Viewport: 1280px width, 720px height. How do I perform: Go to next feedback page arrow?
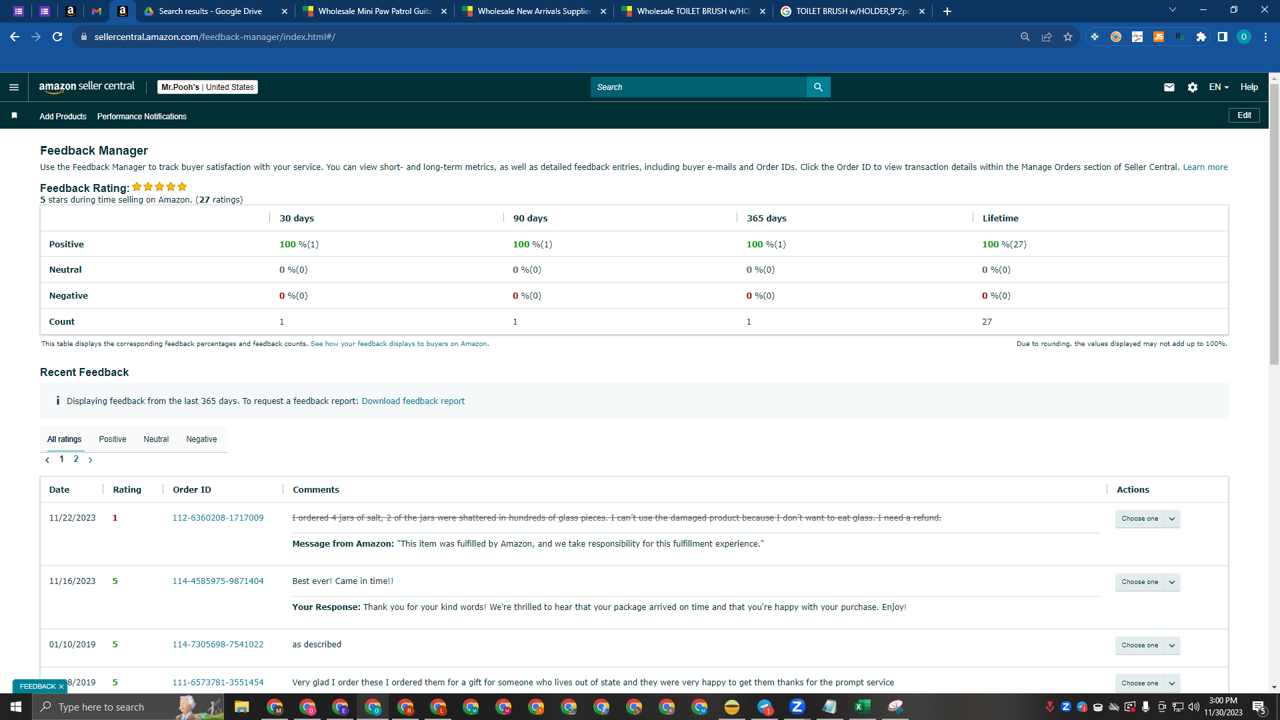pyautogui.click(x=91, y=460)
